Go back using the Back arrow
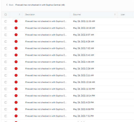Viewport: 134px width, 122px height. tap(7, 5)
